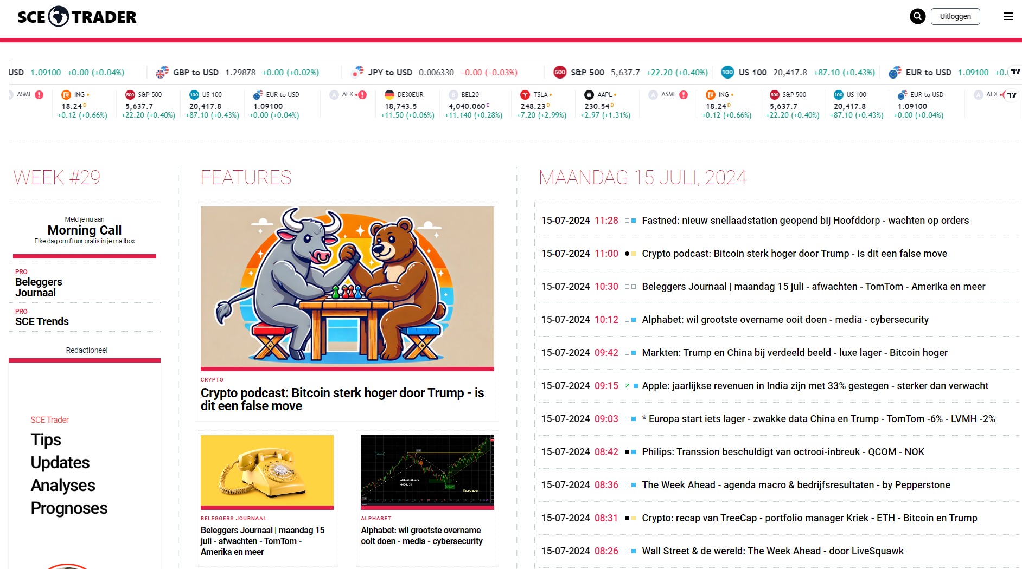Open Fastned snellaadstation news headline

pyautogui.click(x=805, y=221)
